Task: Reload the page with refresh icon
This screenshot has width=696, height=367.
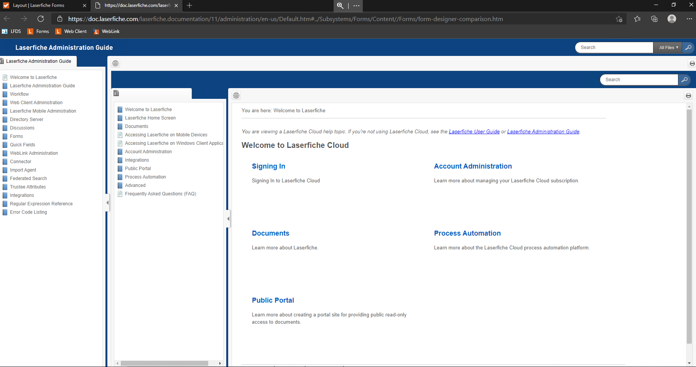Action: tap(41, 19)
